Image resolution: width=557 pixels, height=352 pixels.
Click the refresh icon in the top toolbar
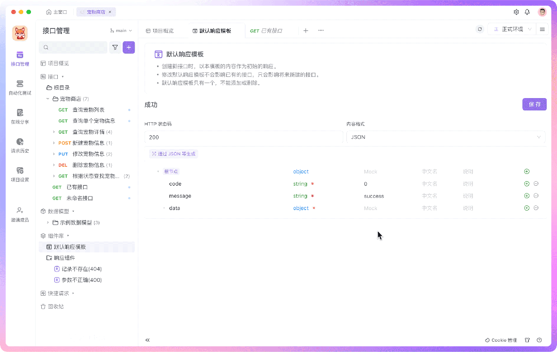[x=480, y=30]
